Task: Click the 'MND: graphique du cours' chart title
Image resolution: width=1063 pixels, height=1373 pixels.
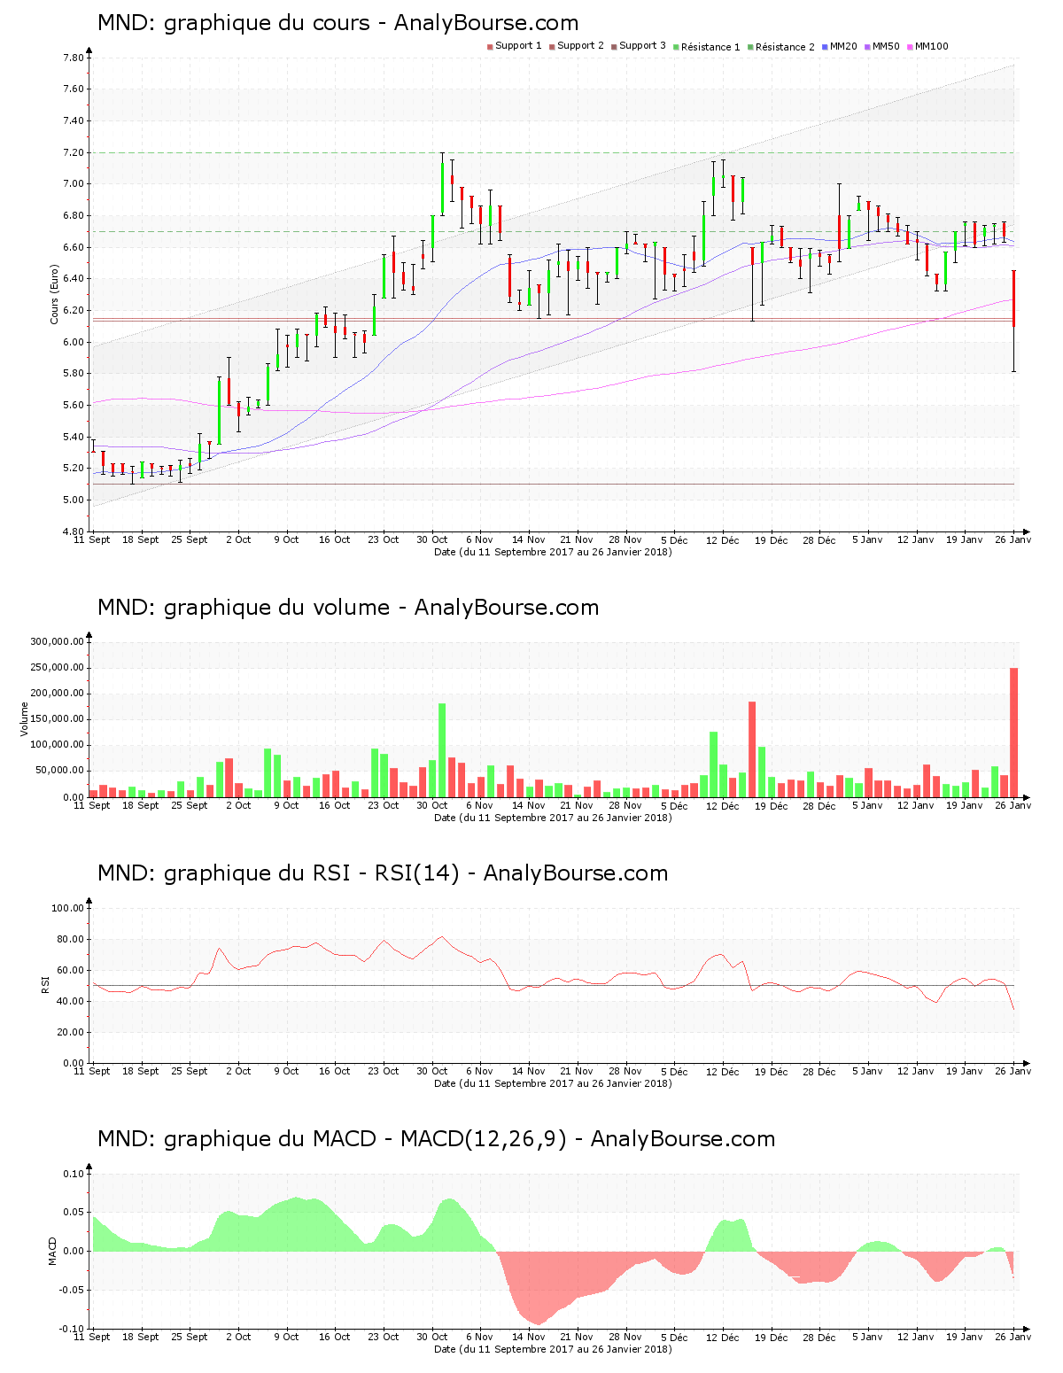Action: pos(338,23)
